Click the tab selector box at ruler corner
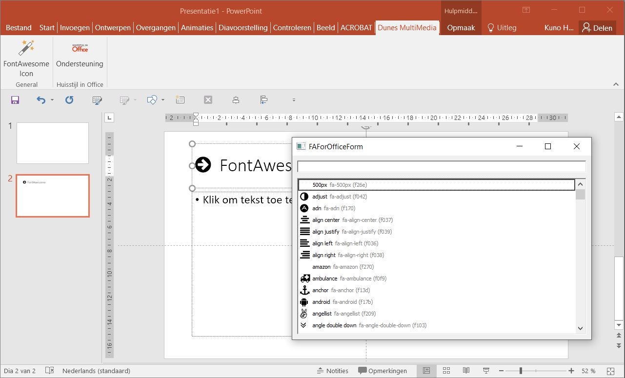Screen dimensions: 625x378 point(109,117)
